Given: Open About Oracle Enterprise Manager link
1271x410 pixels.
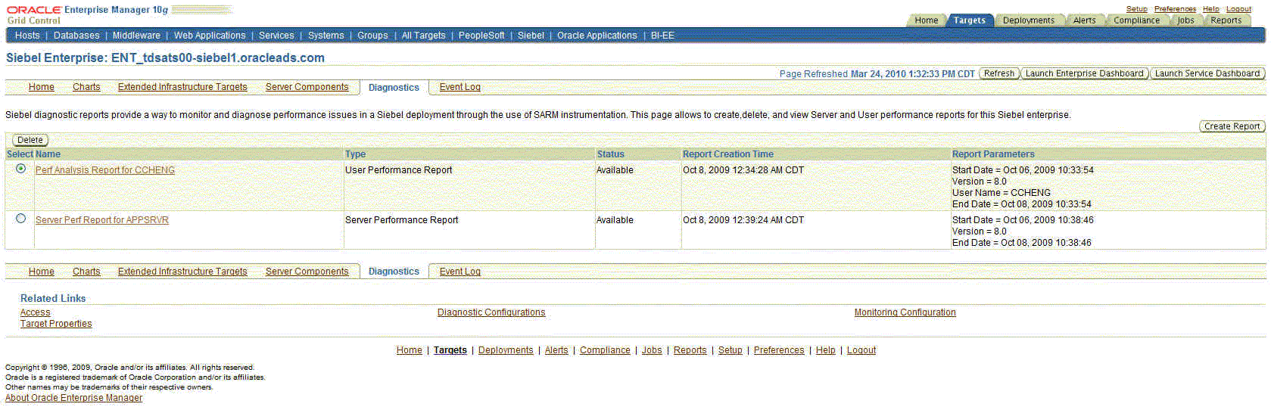Looking at the screenshot, I should click(x=73, y=398).
